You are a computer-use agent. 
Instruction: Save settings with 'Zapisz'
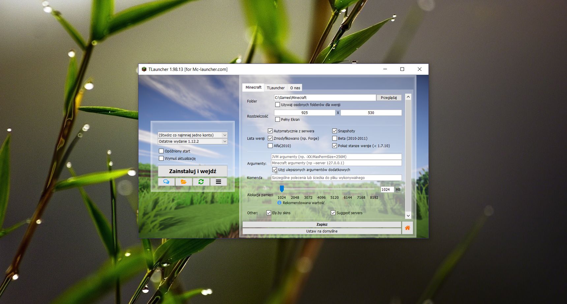(322, 224)
